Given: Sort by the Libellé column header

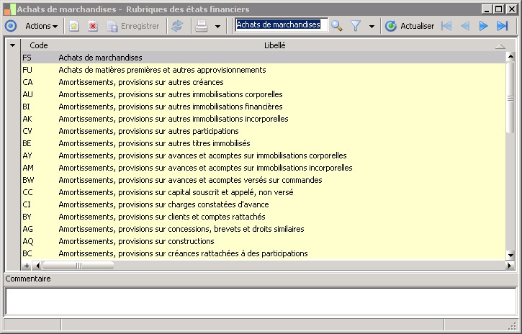Looking at the screenshot, I should [x=275, y=45].
